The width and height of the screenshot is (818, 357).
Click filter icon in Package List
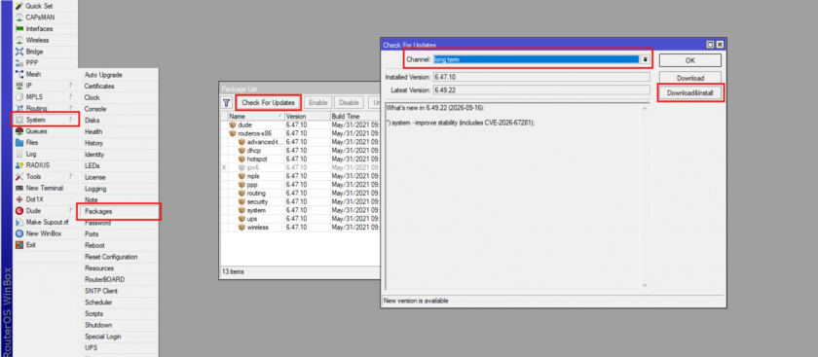coord(226,103)
